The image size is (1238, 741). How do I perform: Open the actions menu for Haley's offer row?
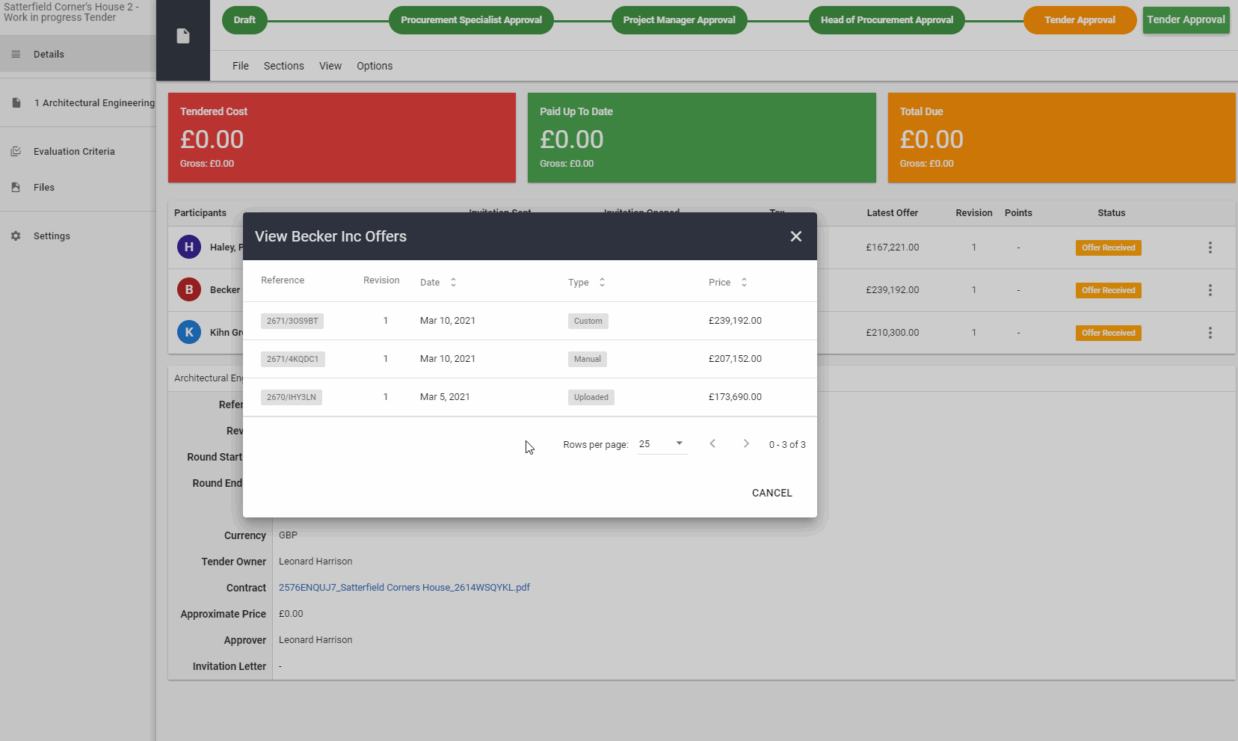click(x=1210, y=247)
